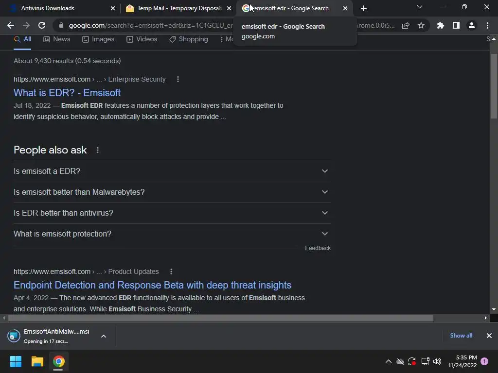Open the tab search dropdown arrow
The height and width of the screenshot is (373, 498).
click(420, 7)
